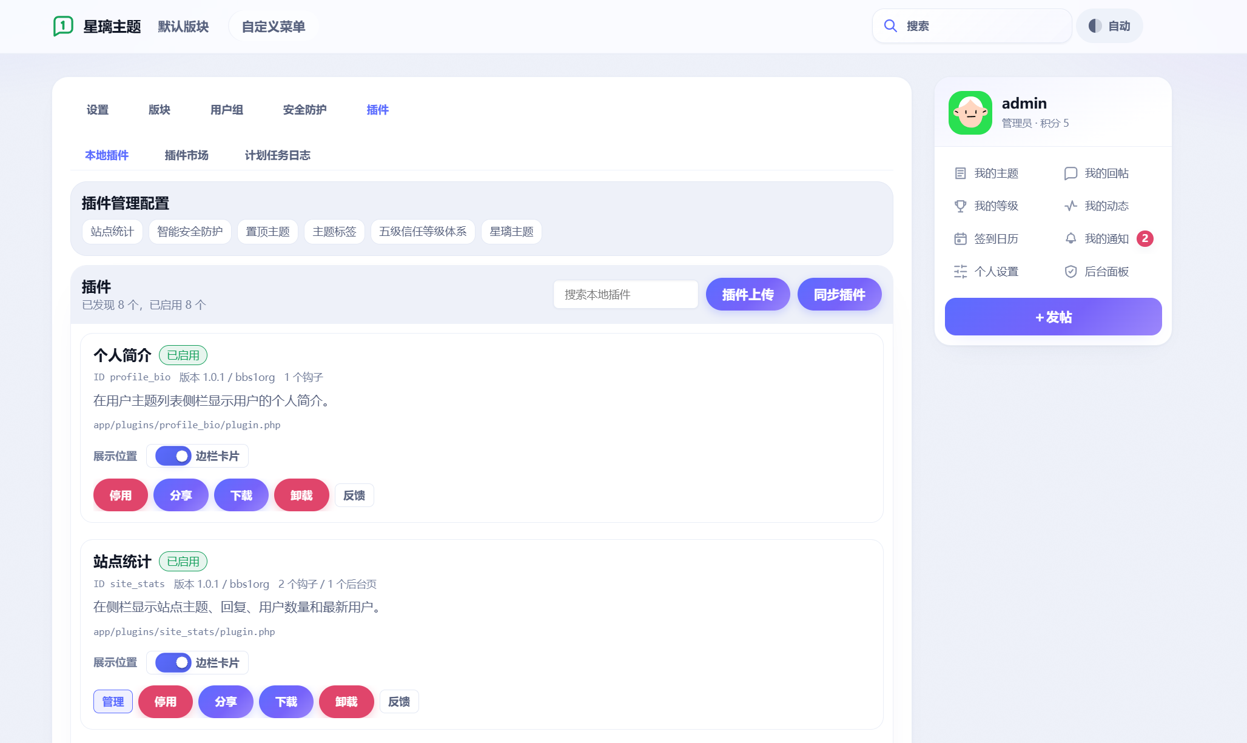1247x743 pixels.
Task: Click 管理 button for 站点统计 plugin
Action: click(x=113, y=702)
